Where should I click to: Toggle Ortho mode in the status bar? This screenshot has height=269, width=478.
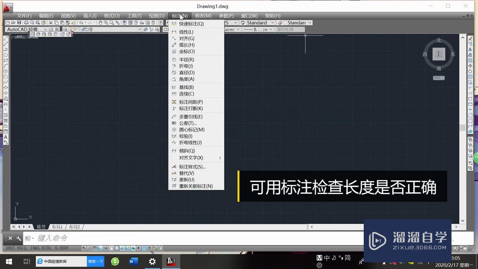(100, 248)
